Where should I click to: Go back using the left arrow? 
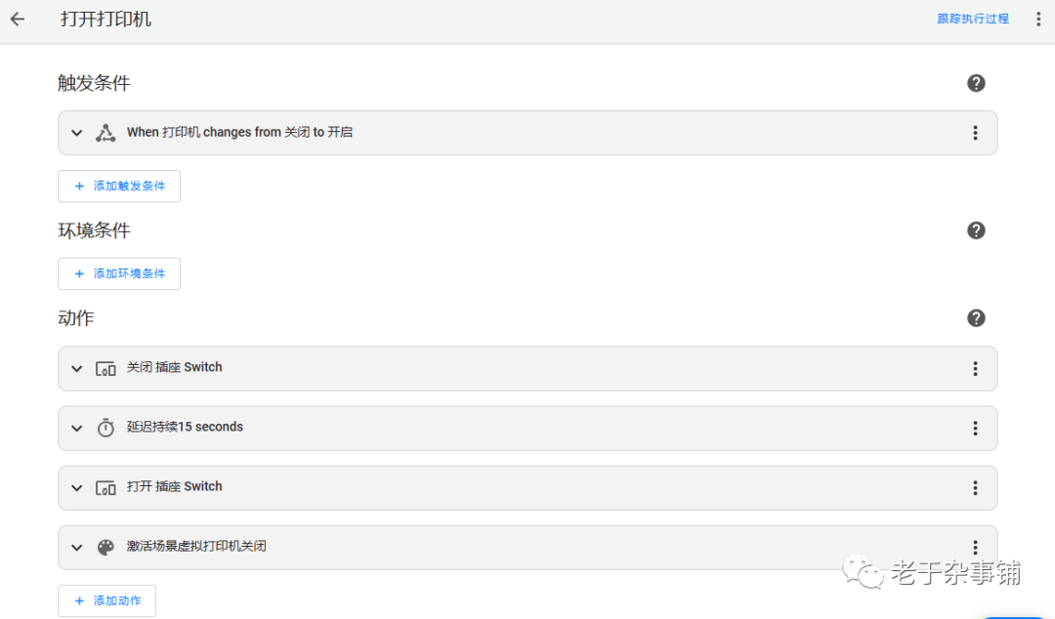click(x=18, y=20)
